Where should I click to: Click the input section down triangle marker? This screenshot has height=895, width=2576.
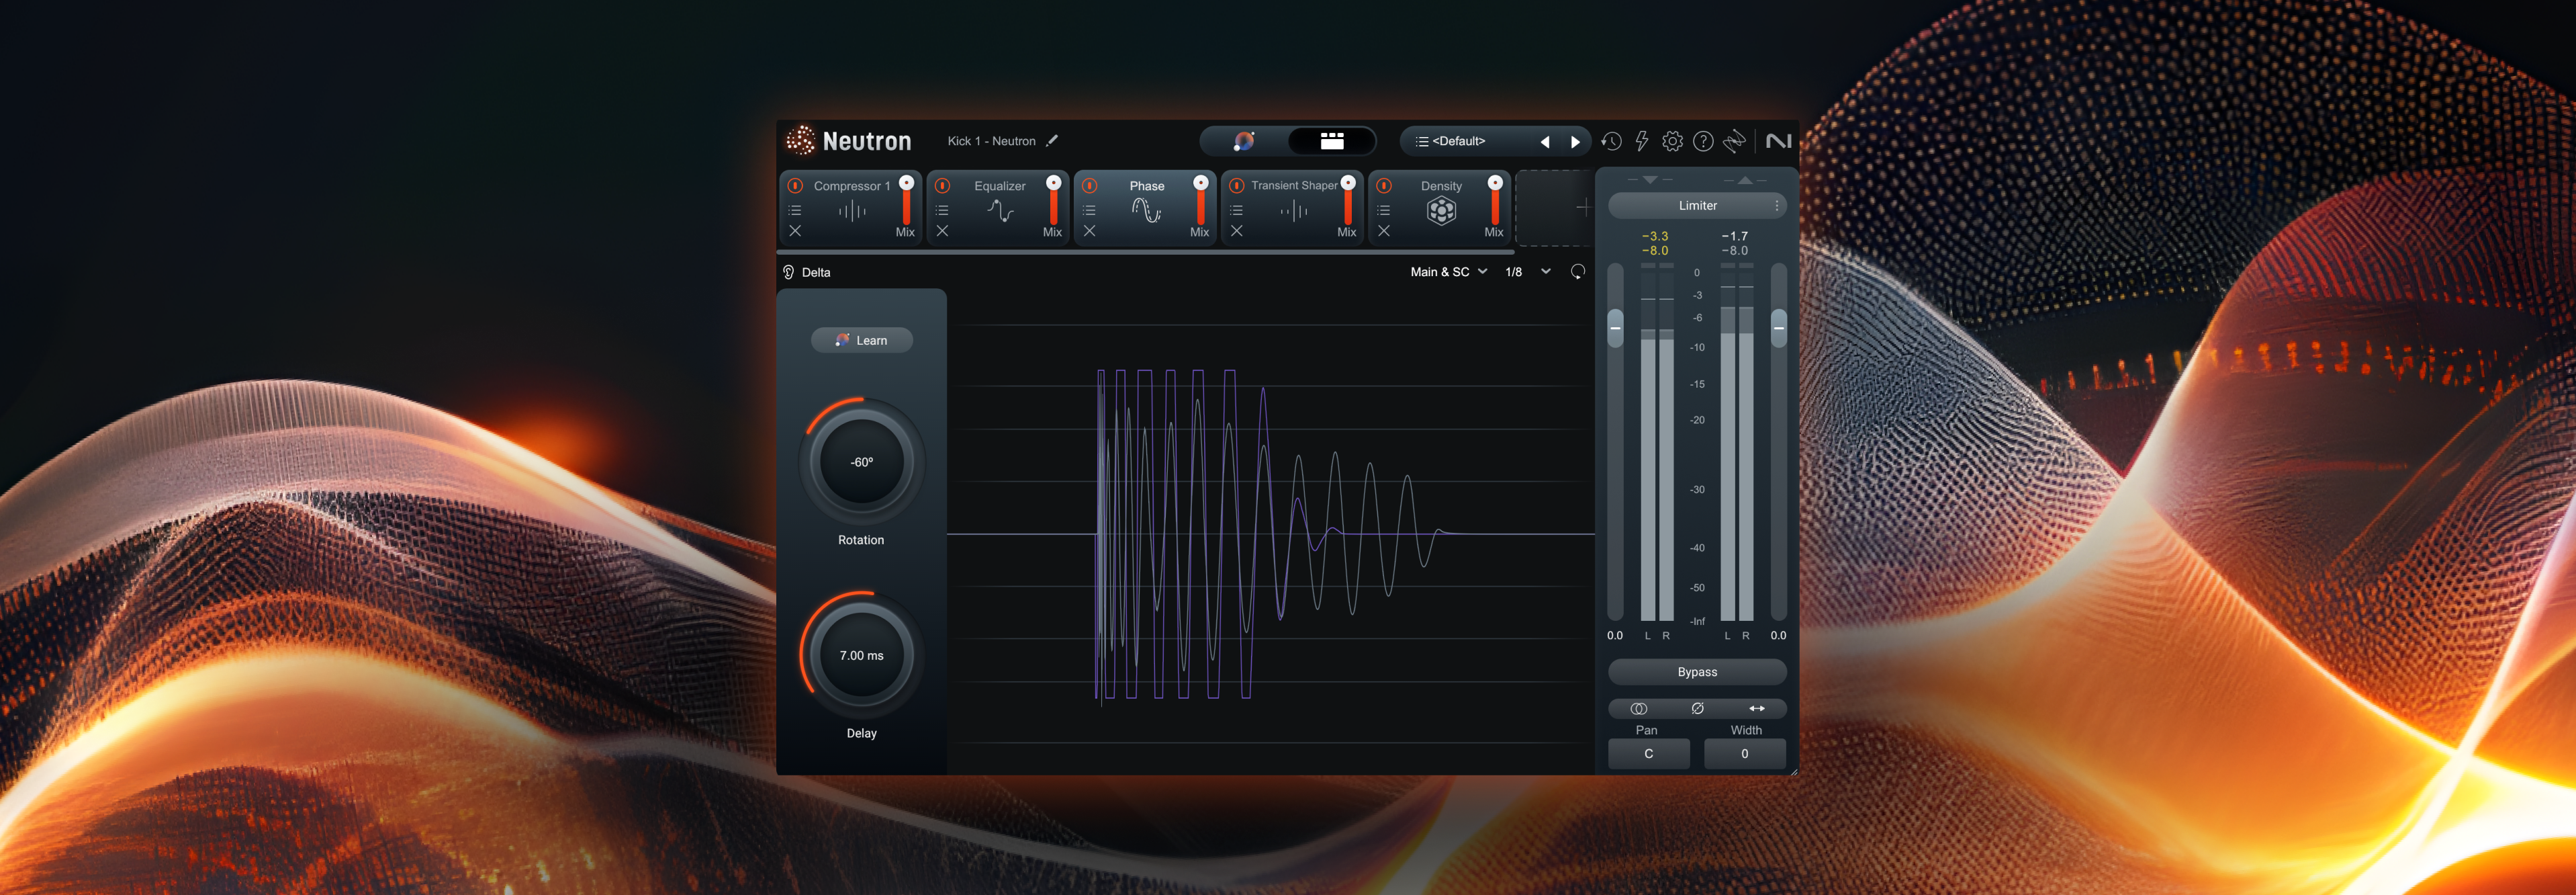pos(1650,179)
